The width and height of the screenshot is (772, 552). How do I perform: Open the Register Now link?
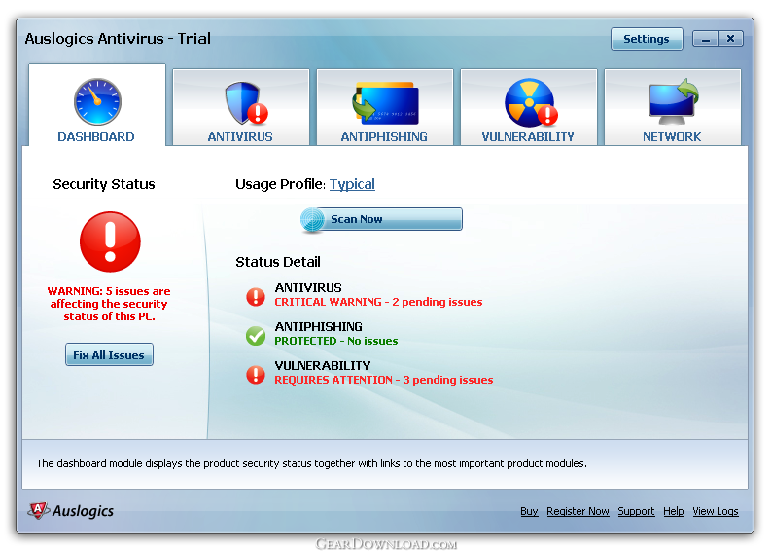[x=578, y=511]
